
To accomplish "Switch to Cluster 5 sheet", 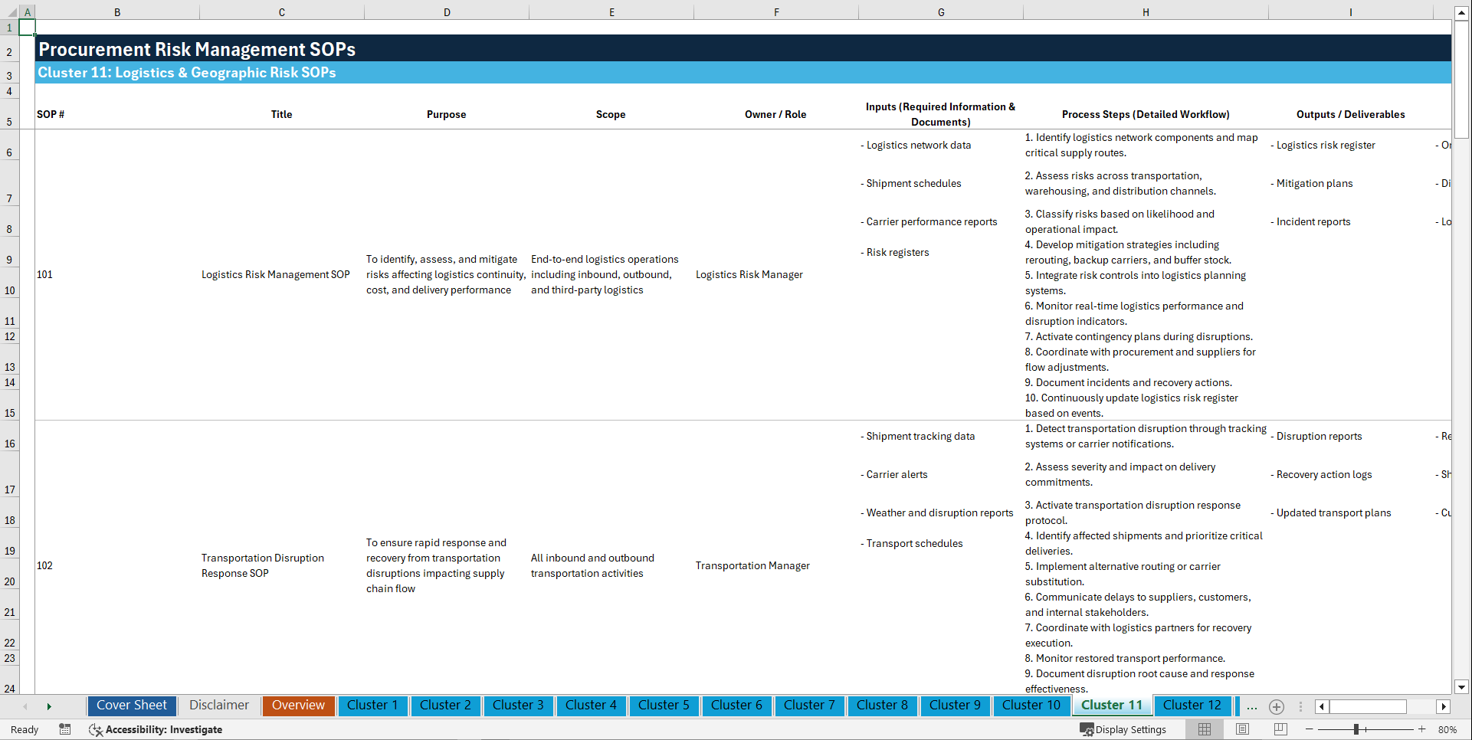I will (x=664, y=706).
